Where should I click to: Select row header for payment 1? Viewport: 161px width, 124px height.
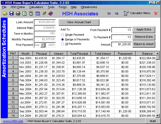click(x=13, y=58)
